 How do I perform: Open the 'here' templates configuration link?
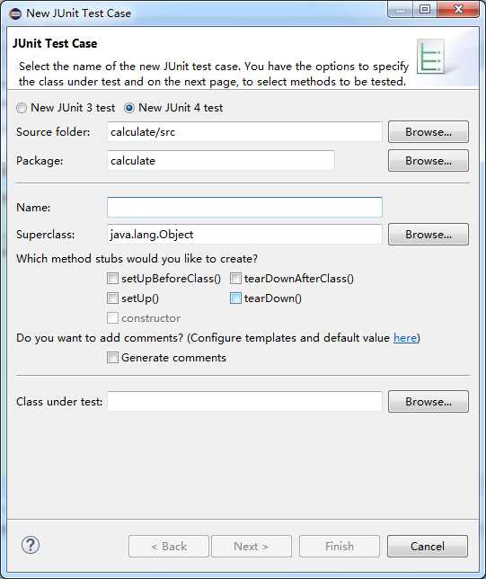(x=405, y=338)
